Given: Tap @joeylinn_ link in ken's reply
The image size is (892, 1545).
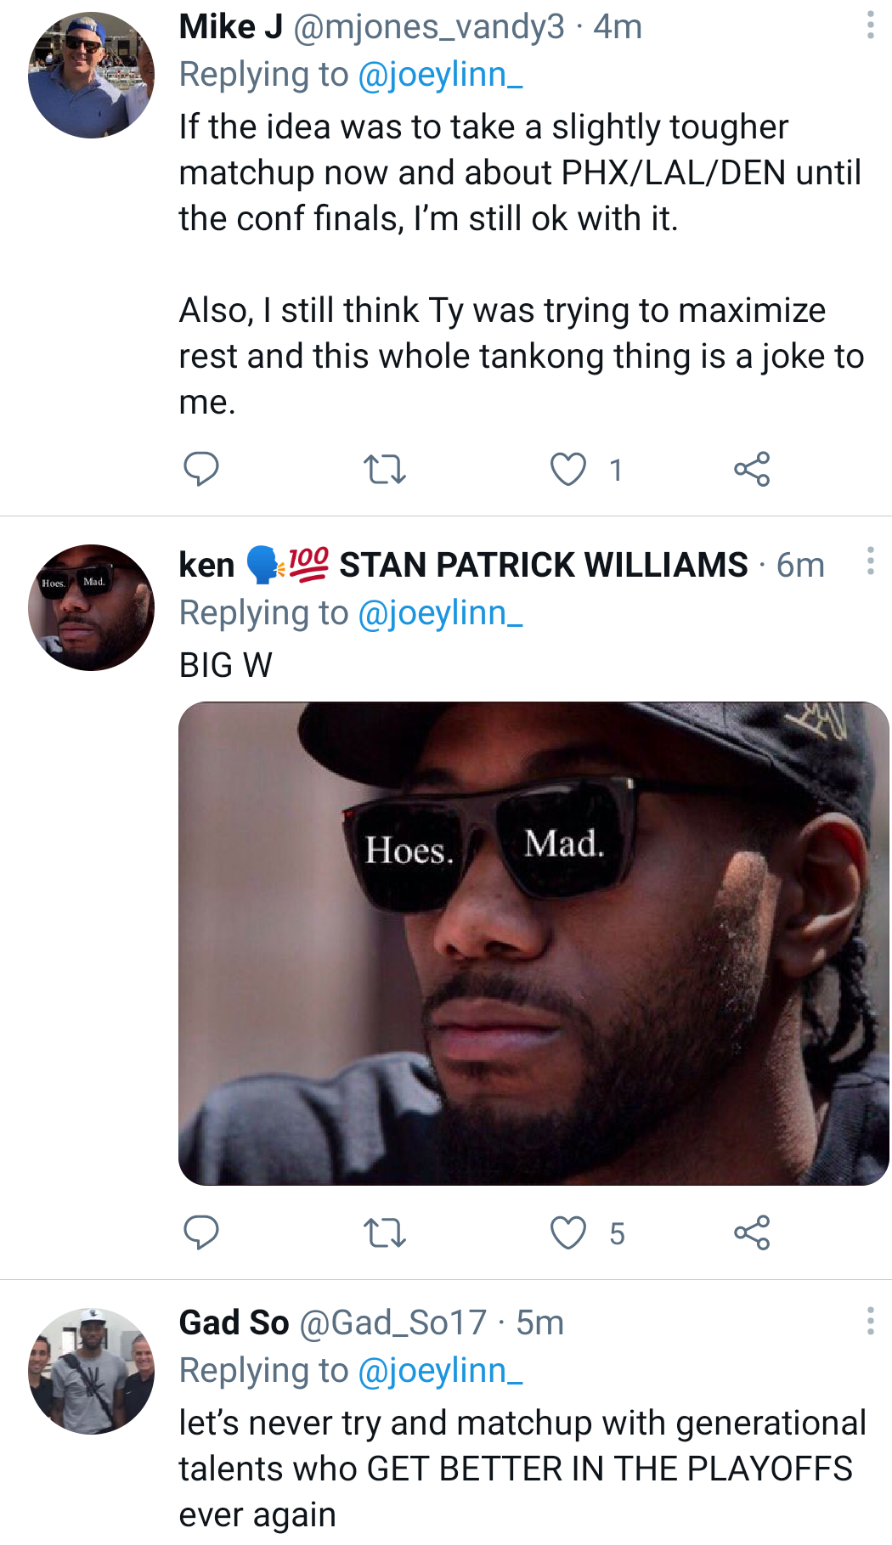Looking at the screenshot, I should tap(440, 612).
